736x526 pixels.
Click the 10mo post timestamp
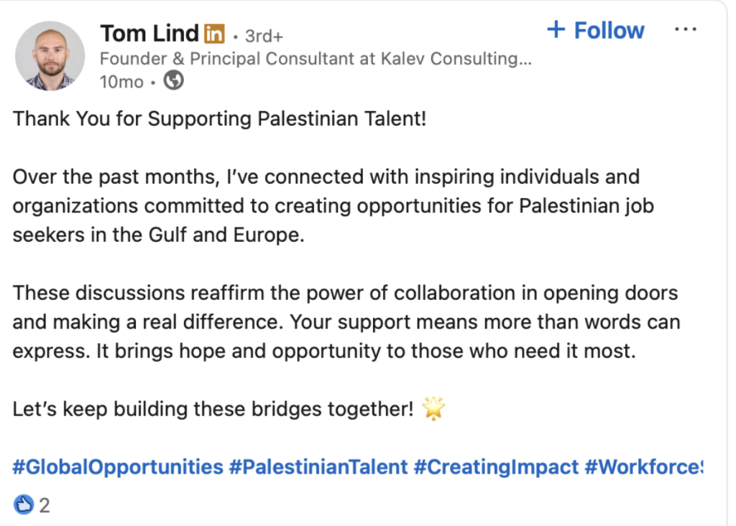tap(121, 82)
